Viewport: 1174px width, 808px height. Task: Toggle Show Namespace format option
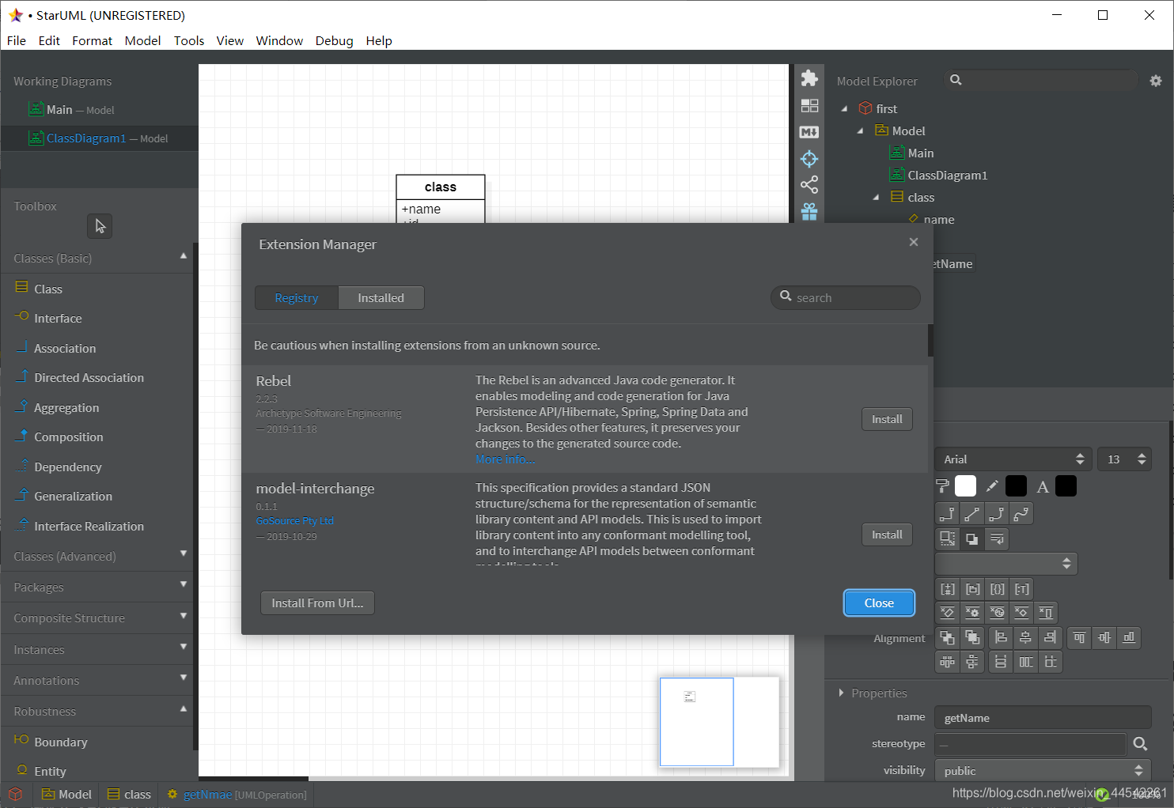(972, 589)
